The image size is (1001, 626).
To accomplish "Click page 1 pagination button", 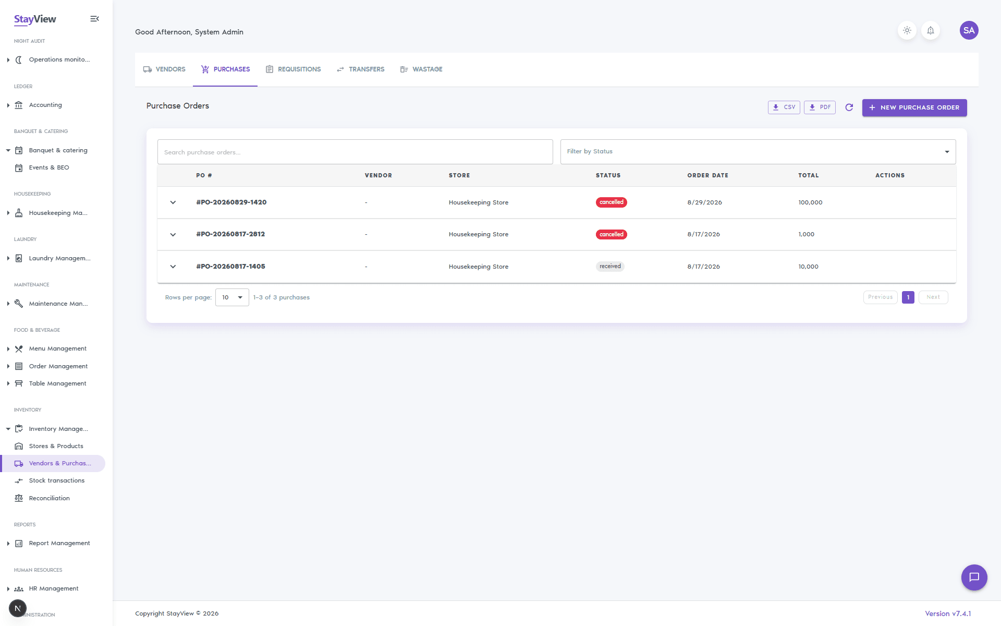I will [908, 297].
